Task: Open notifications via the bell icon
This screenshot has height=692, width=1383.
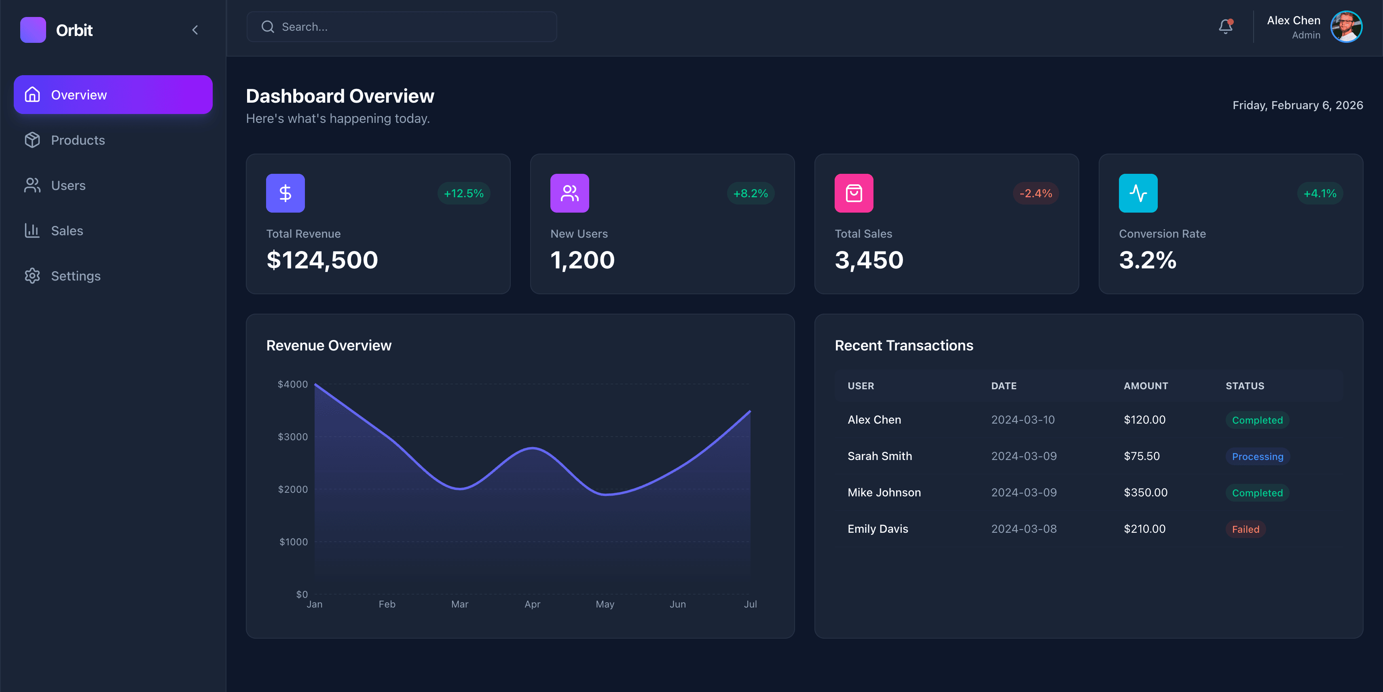Action: tap(1225, 26)
